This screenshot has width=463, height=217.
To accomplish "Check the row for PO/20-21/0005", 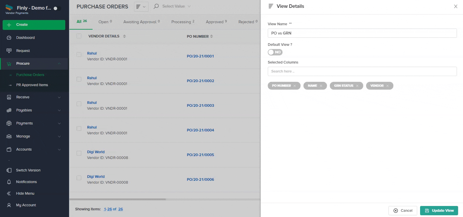I will pyautogui.click(x=79, y=153).
